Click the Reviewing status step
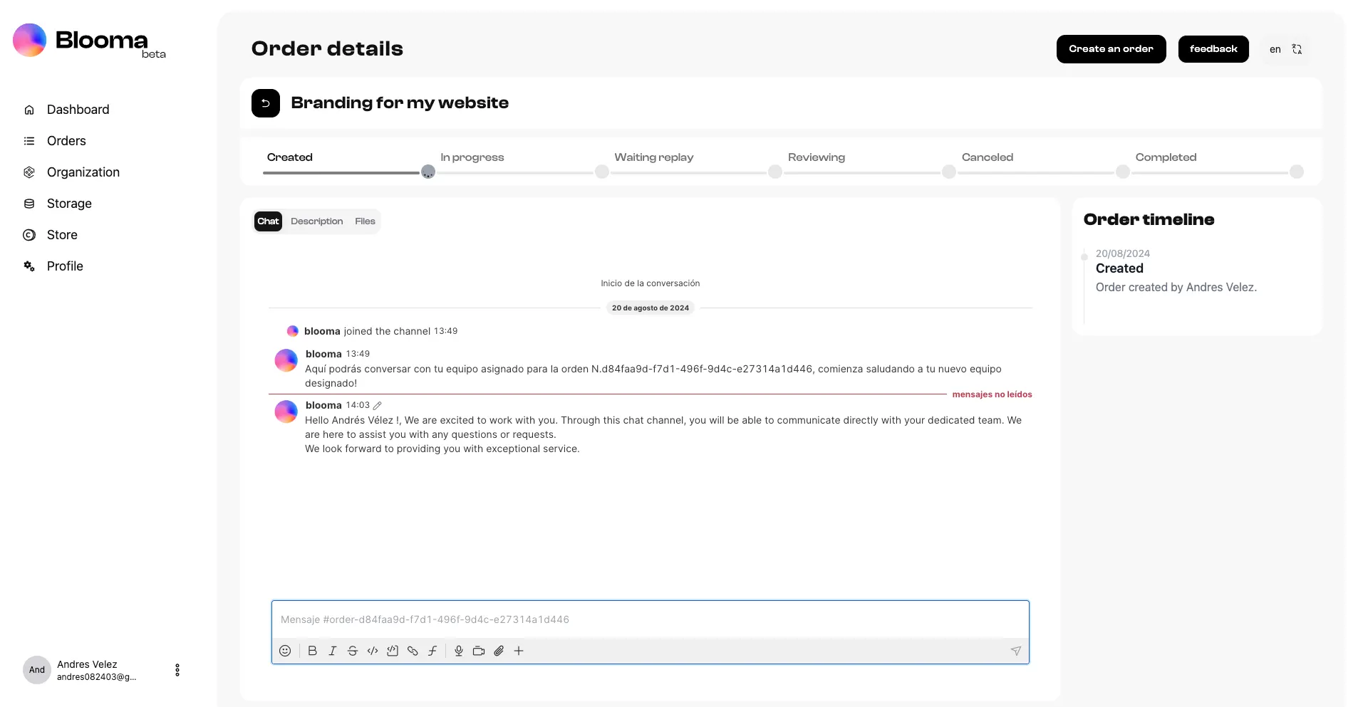The width and height of the screenshot is (1368, 707). 817,157
